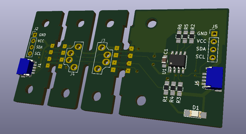Viewport: 246px width, 134px height.
Task: Select the R3 reference text
Action: coord(178,100)
